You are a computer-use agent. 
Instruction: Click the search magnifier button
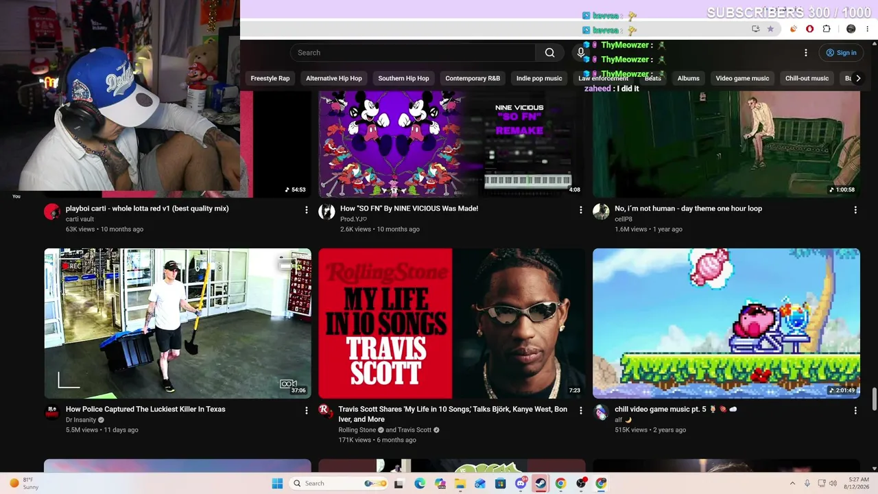(549, 53)
